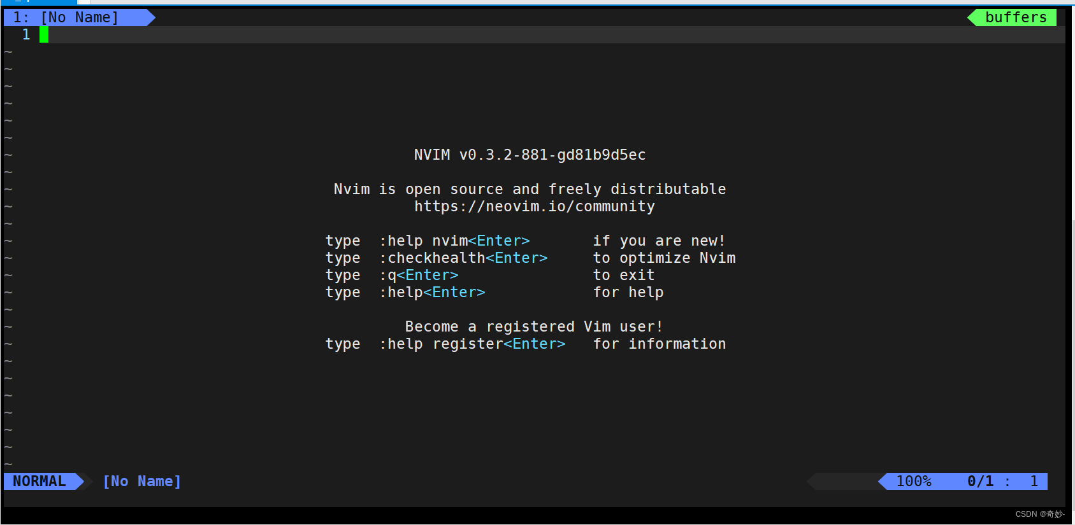The image size is (1075, 525).
Task: Click the green 'buffers' label
Action: point(1016,17)
